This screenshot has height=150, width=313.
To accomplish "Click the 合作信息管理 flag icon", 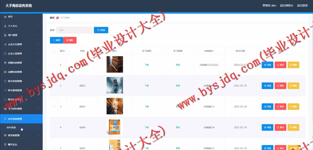I will 6,119.
